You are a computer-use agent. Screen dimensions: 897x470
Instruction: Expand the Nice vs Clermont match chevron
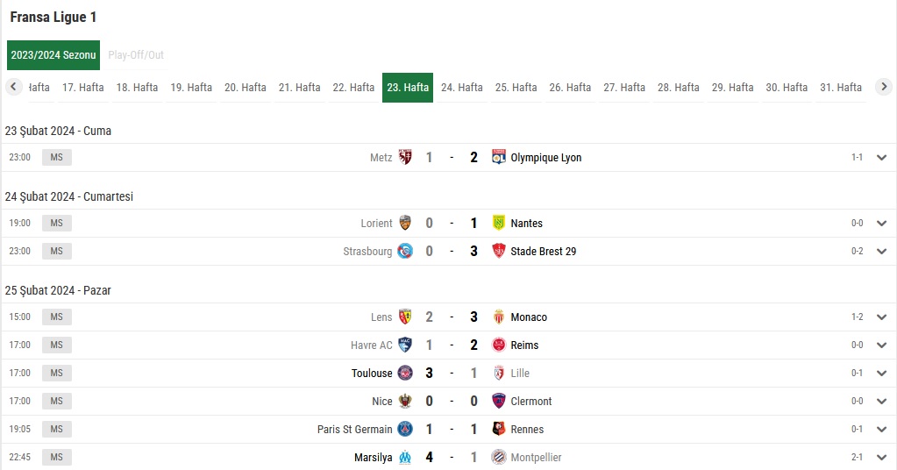(x=881, y=402)
